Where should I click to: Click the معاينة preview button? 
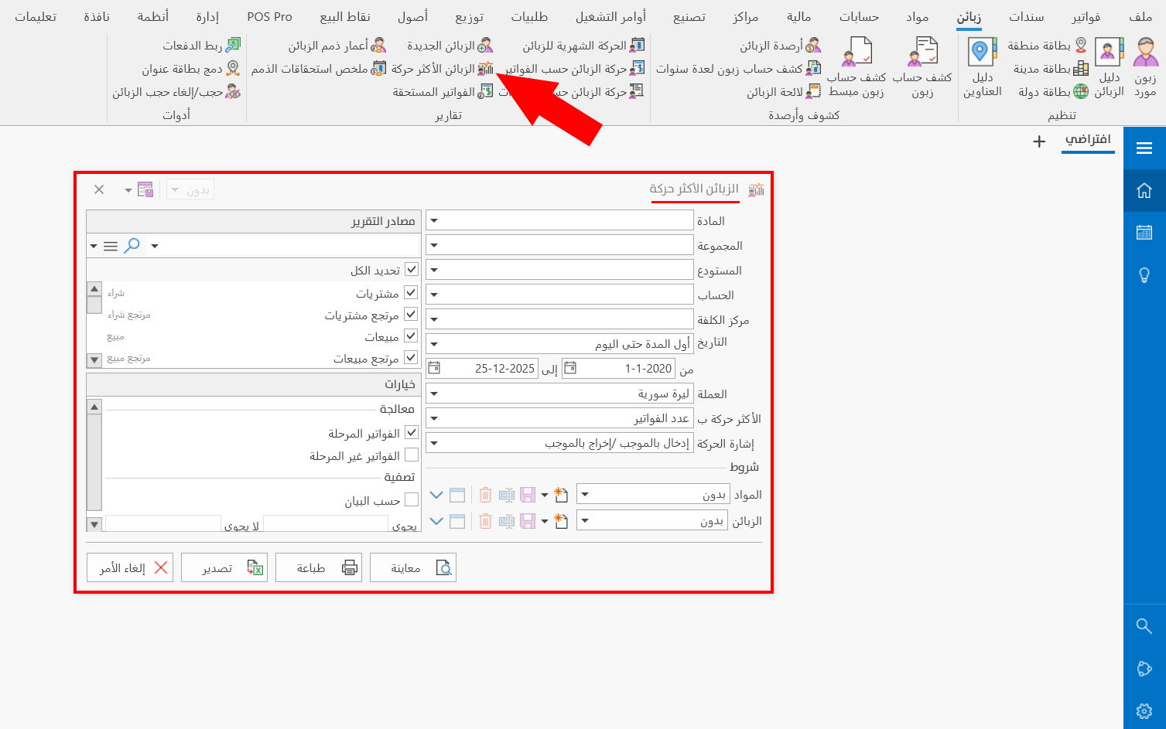tap(413, 567)
